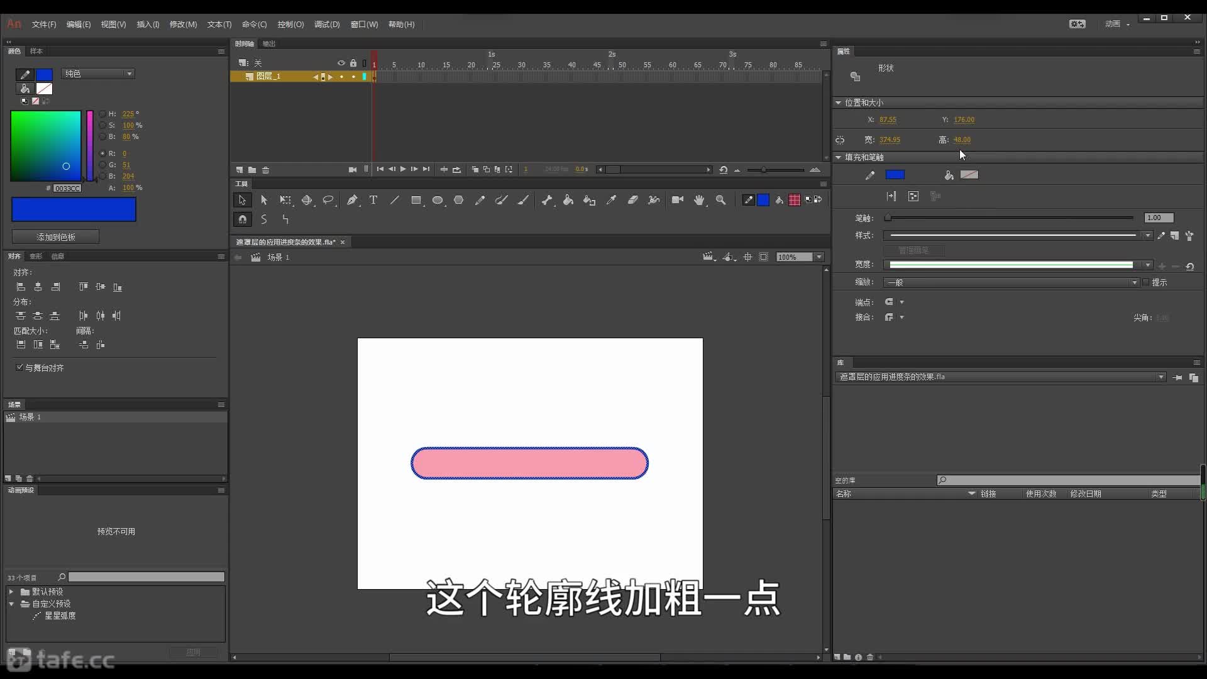Select the R red radio button
The height and width of the screenshot is (679, 1207).
(102, 153)
